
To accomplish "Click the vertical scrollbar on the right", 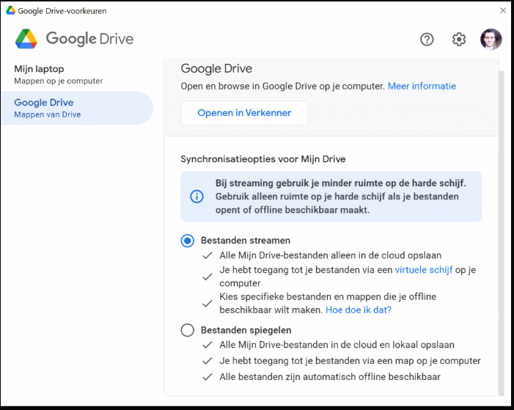I will [502, 220].
